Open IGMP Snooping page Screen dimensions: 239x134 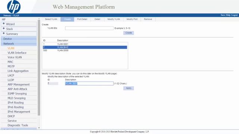(17, 93)
